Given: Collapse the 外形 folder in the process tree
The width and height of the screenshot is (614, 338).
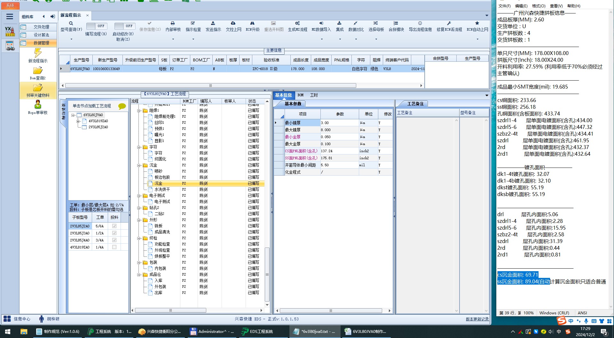Looking at the screenshot, I should [139, 220].
